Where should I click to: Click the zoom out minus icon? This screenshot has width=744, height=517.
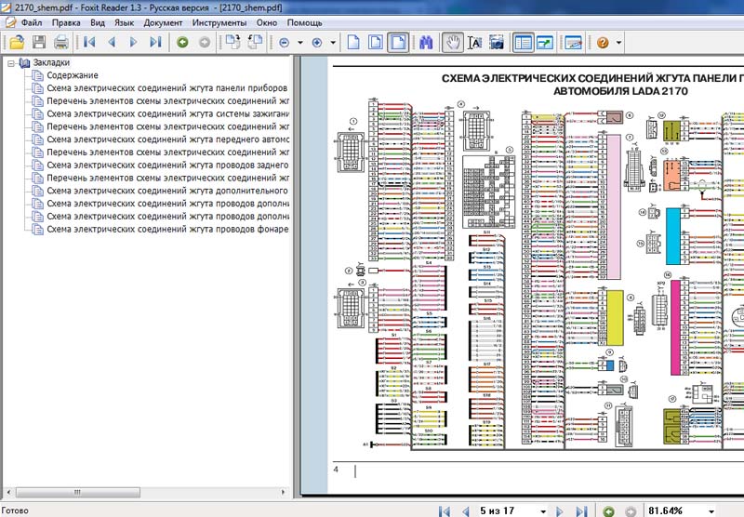[284, 43]
